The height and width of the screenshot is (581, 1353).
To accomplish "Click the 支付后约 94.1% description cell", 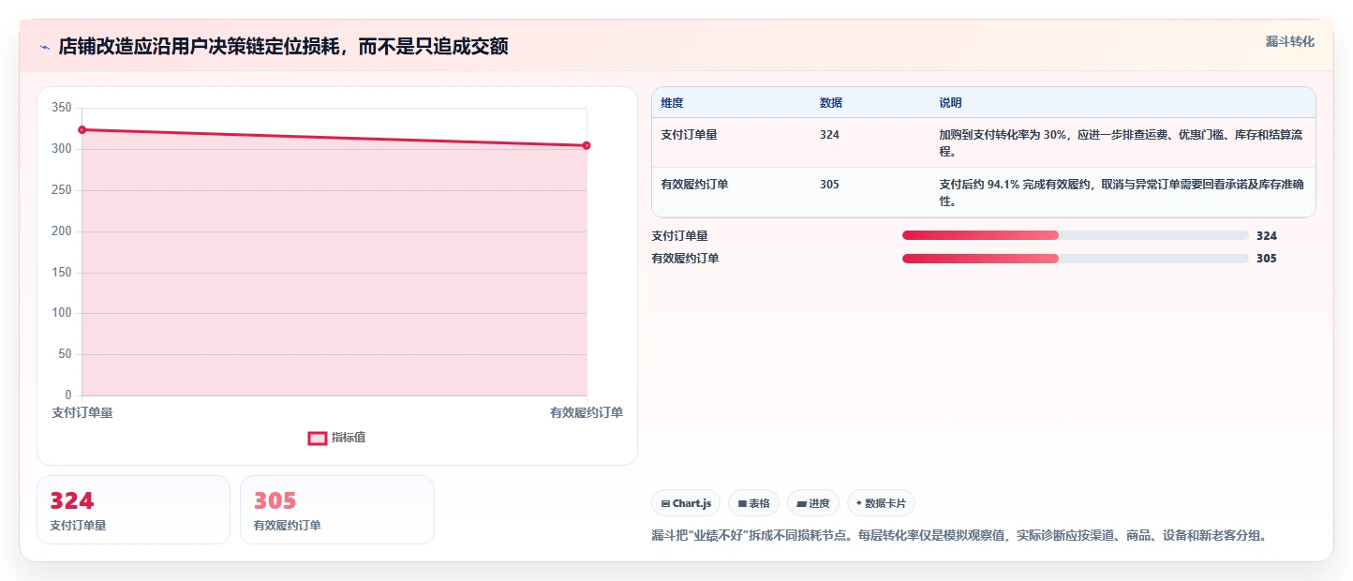I will [x=1122, y=192].
